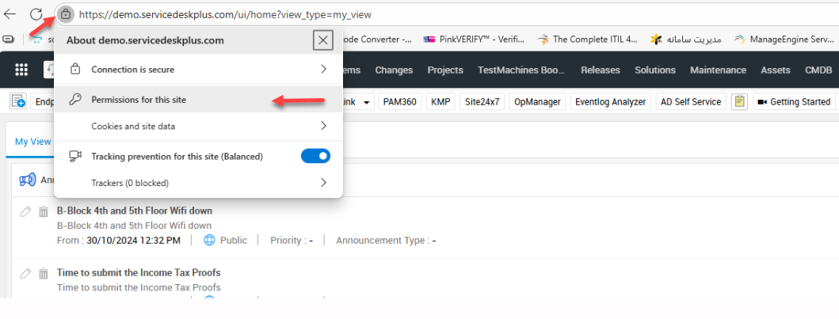
Task: Click the Public globe icon on Wifi announcement
Action: 209,241
